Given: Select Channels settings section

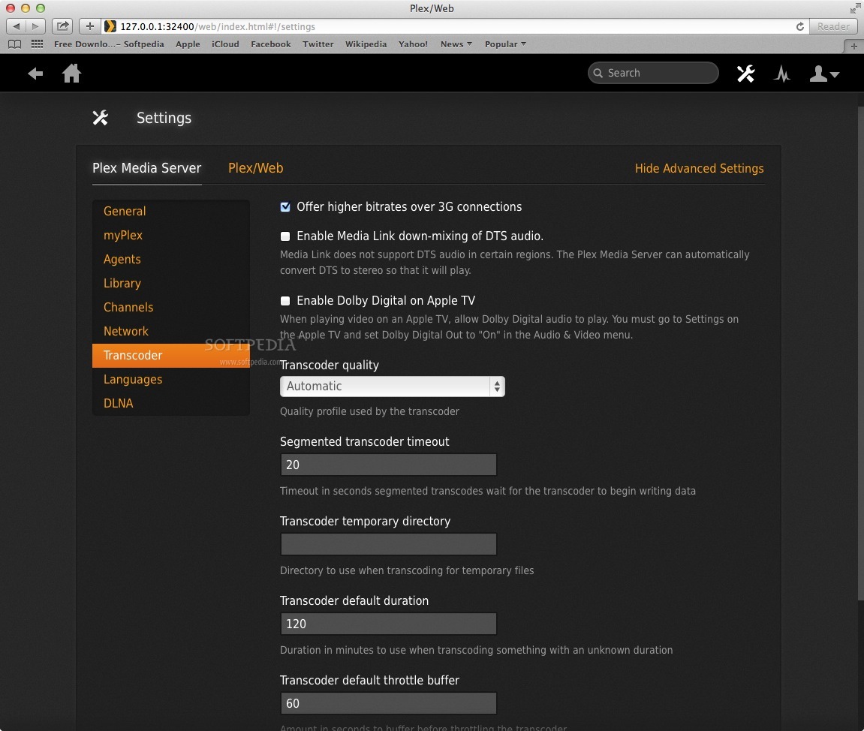Looking at the screenshot, I should tap(171, 307).
